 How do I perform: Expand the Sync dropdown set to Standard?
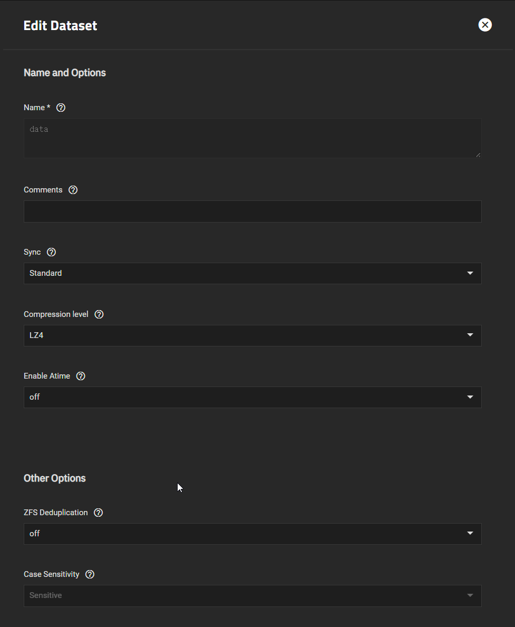pos(252,273)
